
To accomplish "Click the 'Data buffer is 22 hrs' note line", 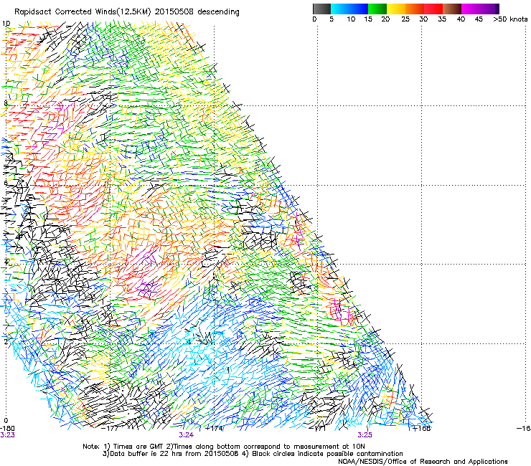I will 253,454.
